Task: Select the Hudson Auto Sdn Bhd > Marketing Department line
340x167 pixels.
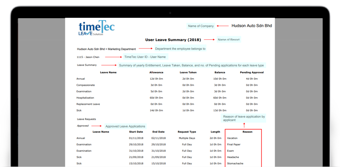Action: coord(106,49)
